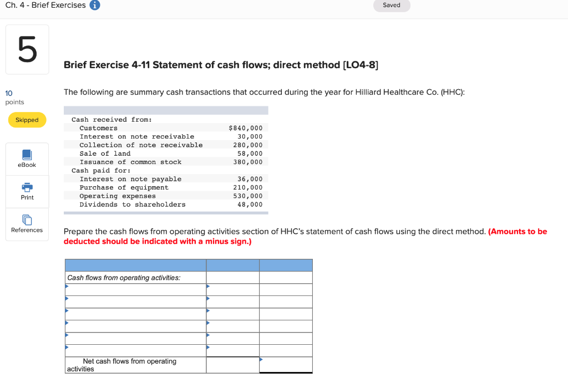This screenshot has height=388, width=568.
Task: Open the first row label dropdown in the table
Action: pos(67,287)
